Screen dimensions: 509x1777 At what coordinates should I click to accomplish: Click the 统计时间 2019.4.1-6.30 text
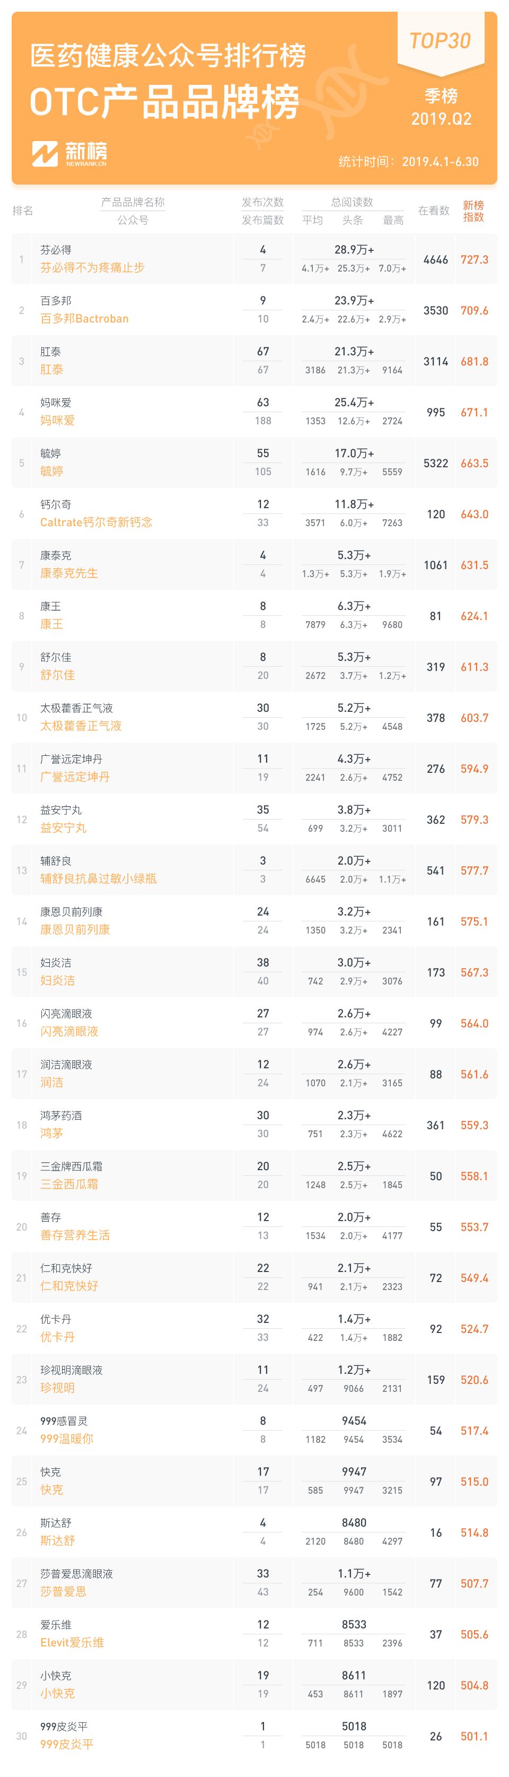click(408, 161)
